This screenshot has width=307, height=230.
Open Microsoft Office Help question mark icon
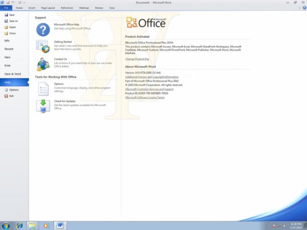43,29
